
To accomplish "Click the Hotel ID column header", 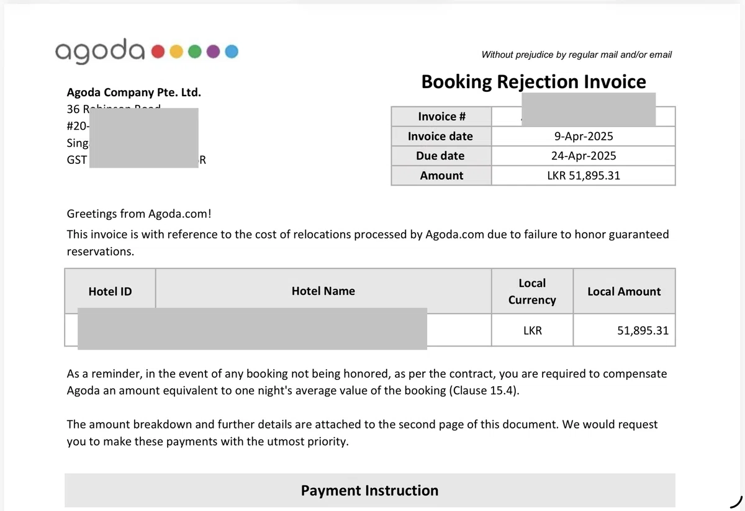I will [110, 291].
